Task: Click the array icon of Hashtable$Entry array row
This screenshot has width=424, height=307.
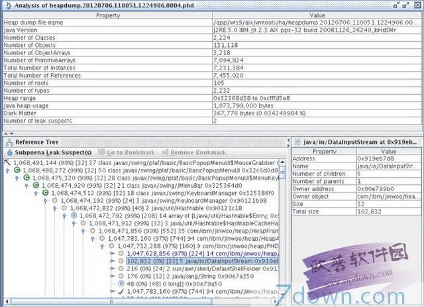Action: pyautogui.click(x=74, y=215)
